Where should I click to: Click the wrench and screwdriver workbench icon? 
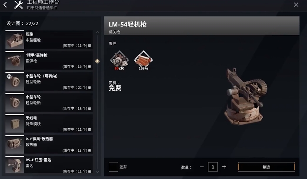coord(19,5)
